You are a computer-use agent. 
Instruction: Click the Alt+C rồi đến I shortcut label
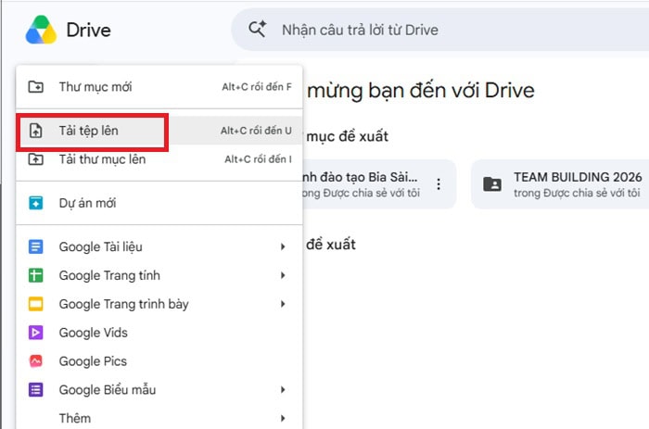tap(259, 159)
